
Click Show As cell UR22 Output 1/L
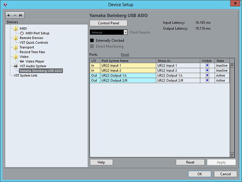(x=178, y=75)
